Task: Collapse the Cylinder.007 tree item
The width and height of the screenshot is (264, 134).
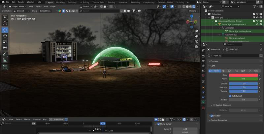Action: point(219,35)
